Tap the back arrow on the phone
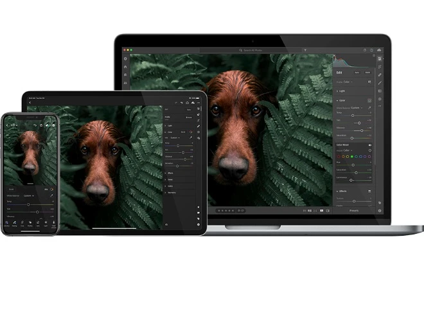The image size is (424, 318). 7,125
